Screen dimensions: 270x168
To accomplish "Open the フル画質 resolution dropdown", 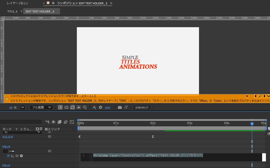I will tap(41, 108).
